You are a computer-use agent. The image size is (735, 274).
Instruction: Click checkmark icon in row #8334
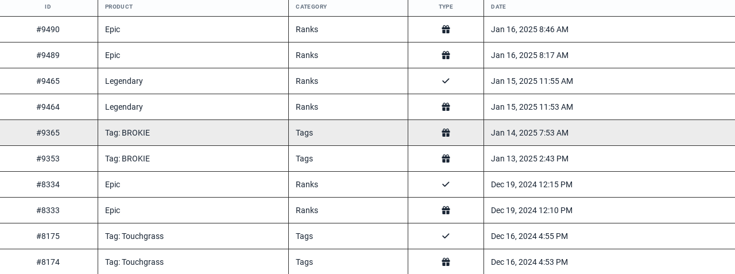(x=446, y=184)
